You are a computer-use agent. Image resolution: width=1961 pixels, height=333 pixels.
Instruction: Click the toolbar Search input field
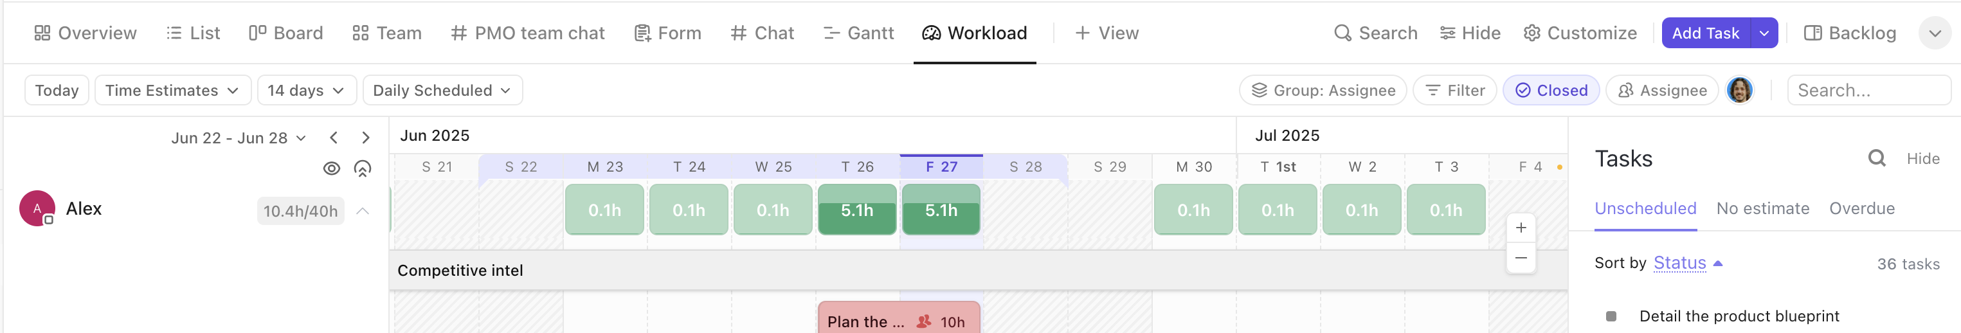(1867, 91)
